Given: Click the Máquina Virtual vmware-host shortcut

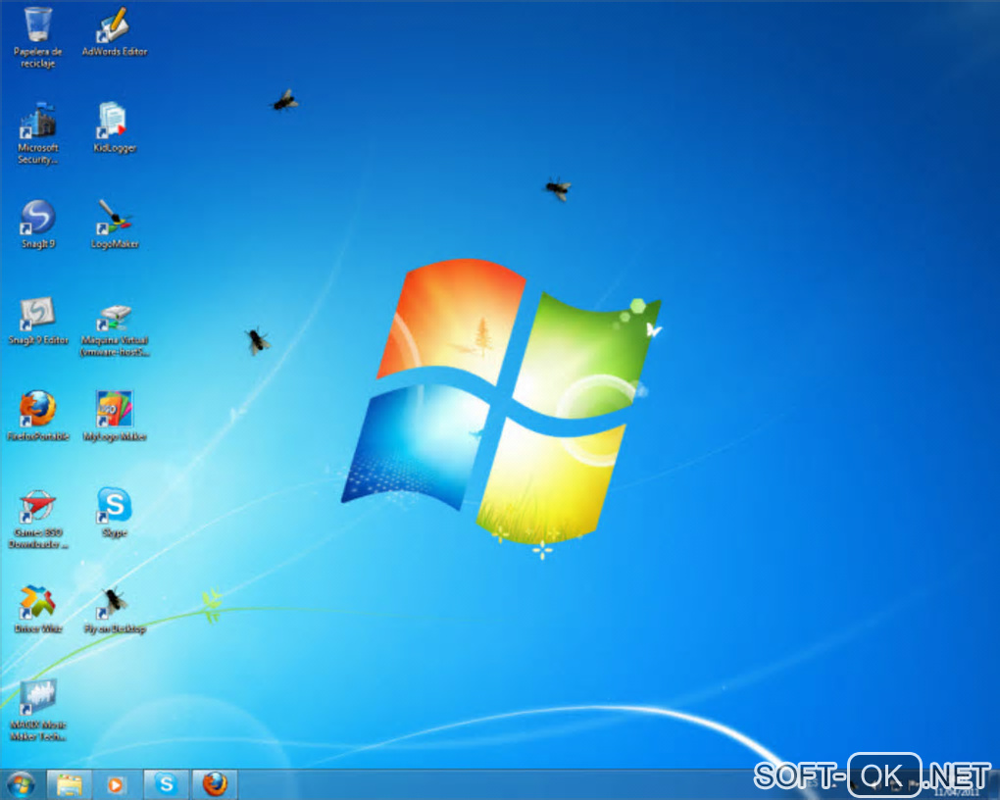Looking at the screenshot, I should [x=115, y=330].
